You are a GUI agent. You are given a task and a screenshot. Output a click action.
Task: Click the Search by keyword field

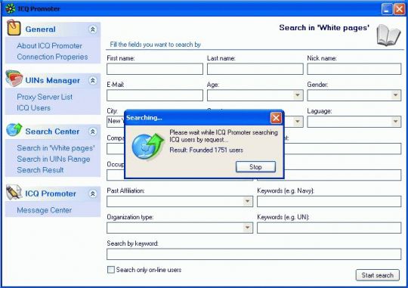pyautogui.click(x=254, y=254)
